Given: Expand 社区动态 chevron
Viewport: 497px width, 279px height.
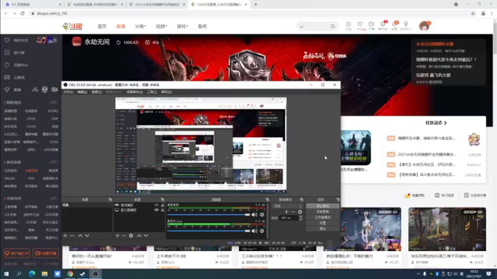Looking at the screenshot, I should click(445, 123).
